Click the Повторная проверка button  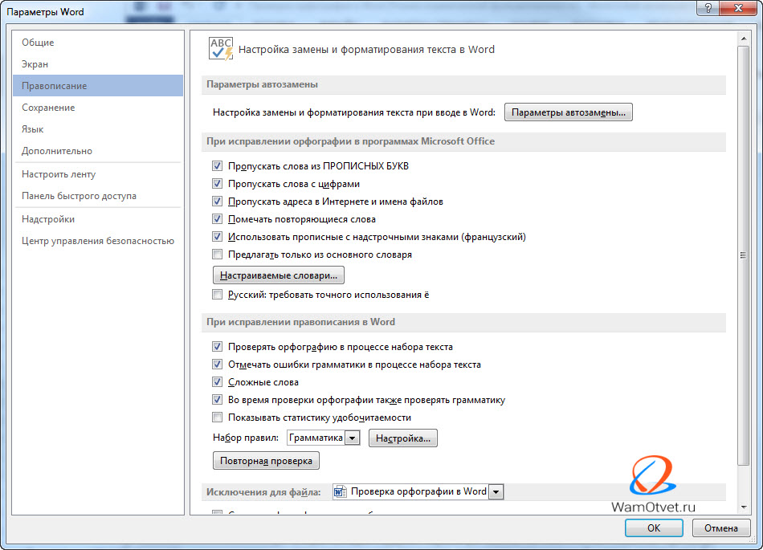click(x=266, y=461)
